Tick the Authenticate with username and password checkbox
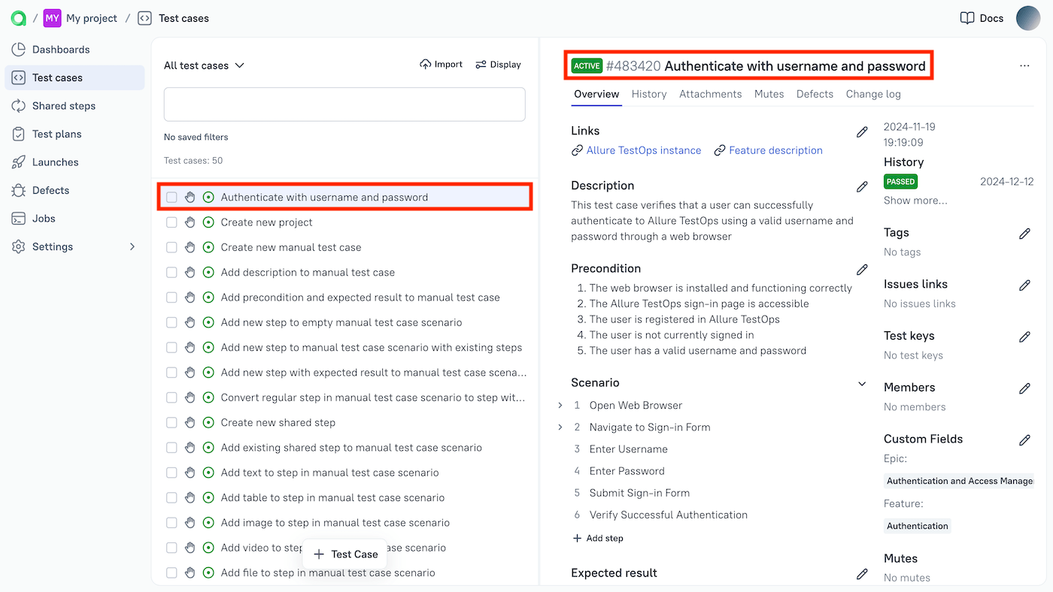Viewport: 1053px width, 592px height. [171, 198]
